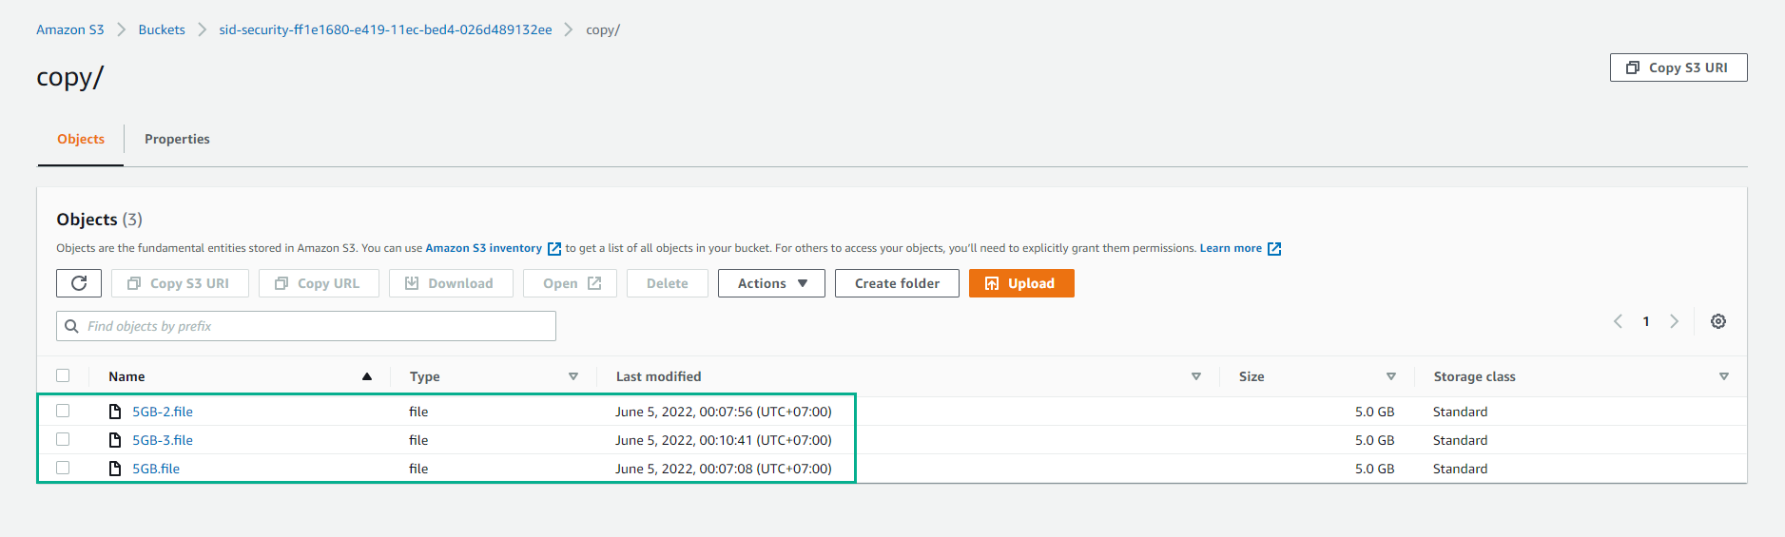1785x537 pixels.
Task: Switch to the Objects tab
Action: [x=81, y=139]
